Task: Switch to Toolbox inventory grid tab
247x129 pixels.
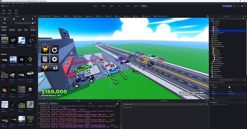Action: click(x=14, y=19)
